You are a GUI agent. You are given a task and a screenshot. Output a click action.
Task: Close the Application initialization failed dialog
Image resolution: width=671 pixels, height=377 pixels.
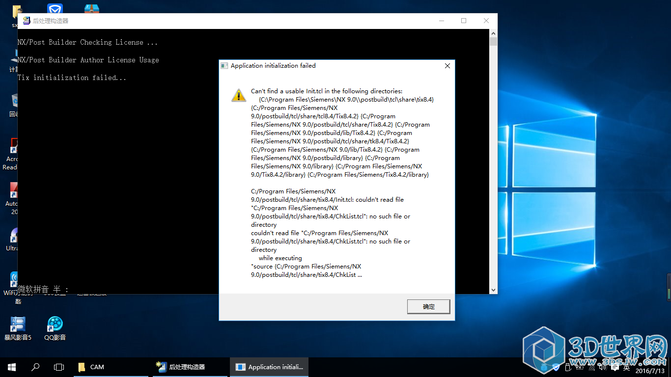pyautogui.click(x=447, y=66)
